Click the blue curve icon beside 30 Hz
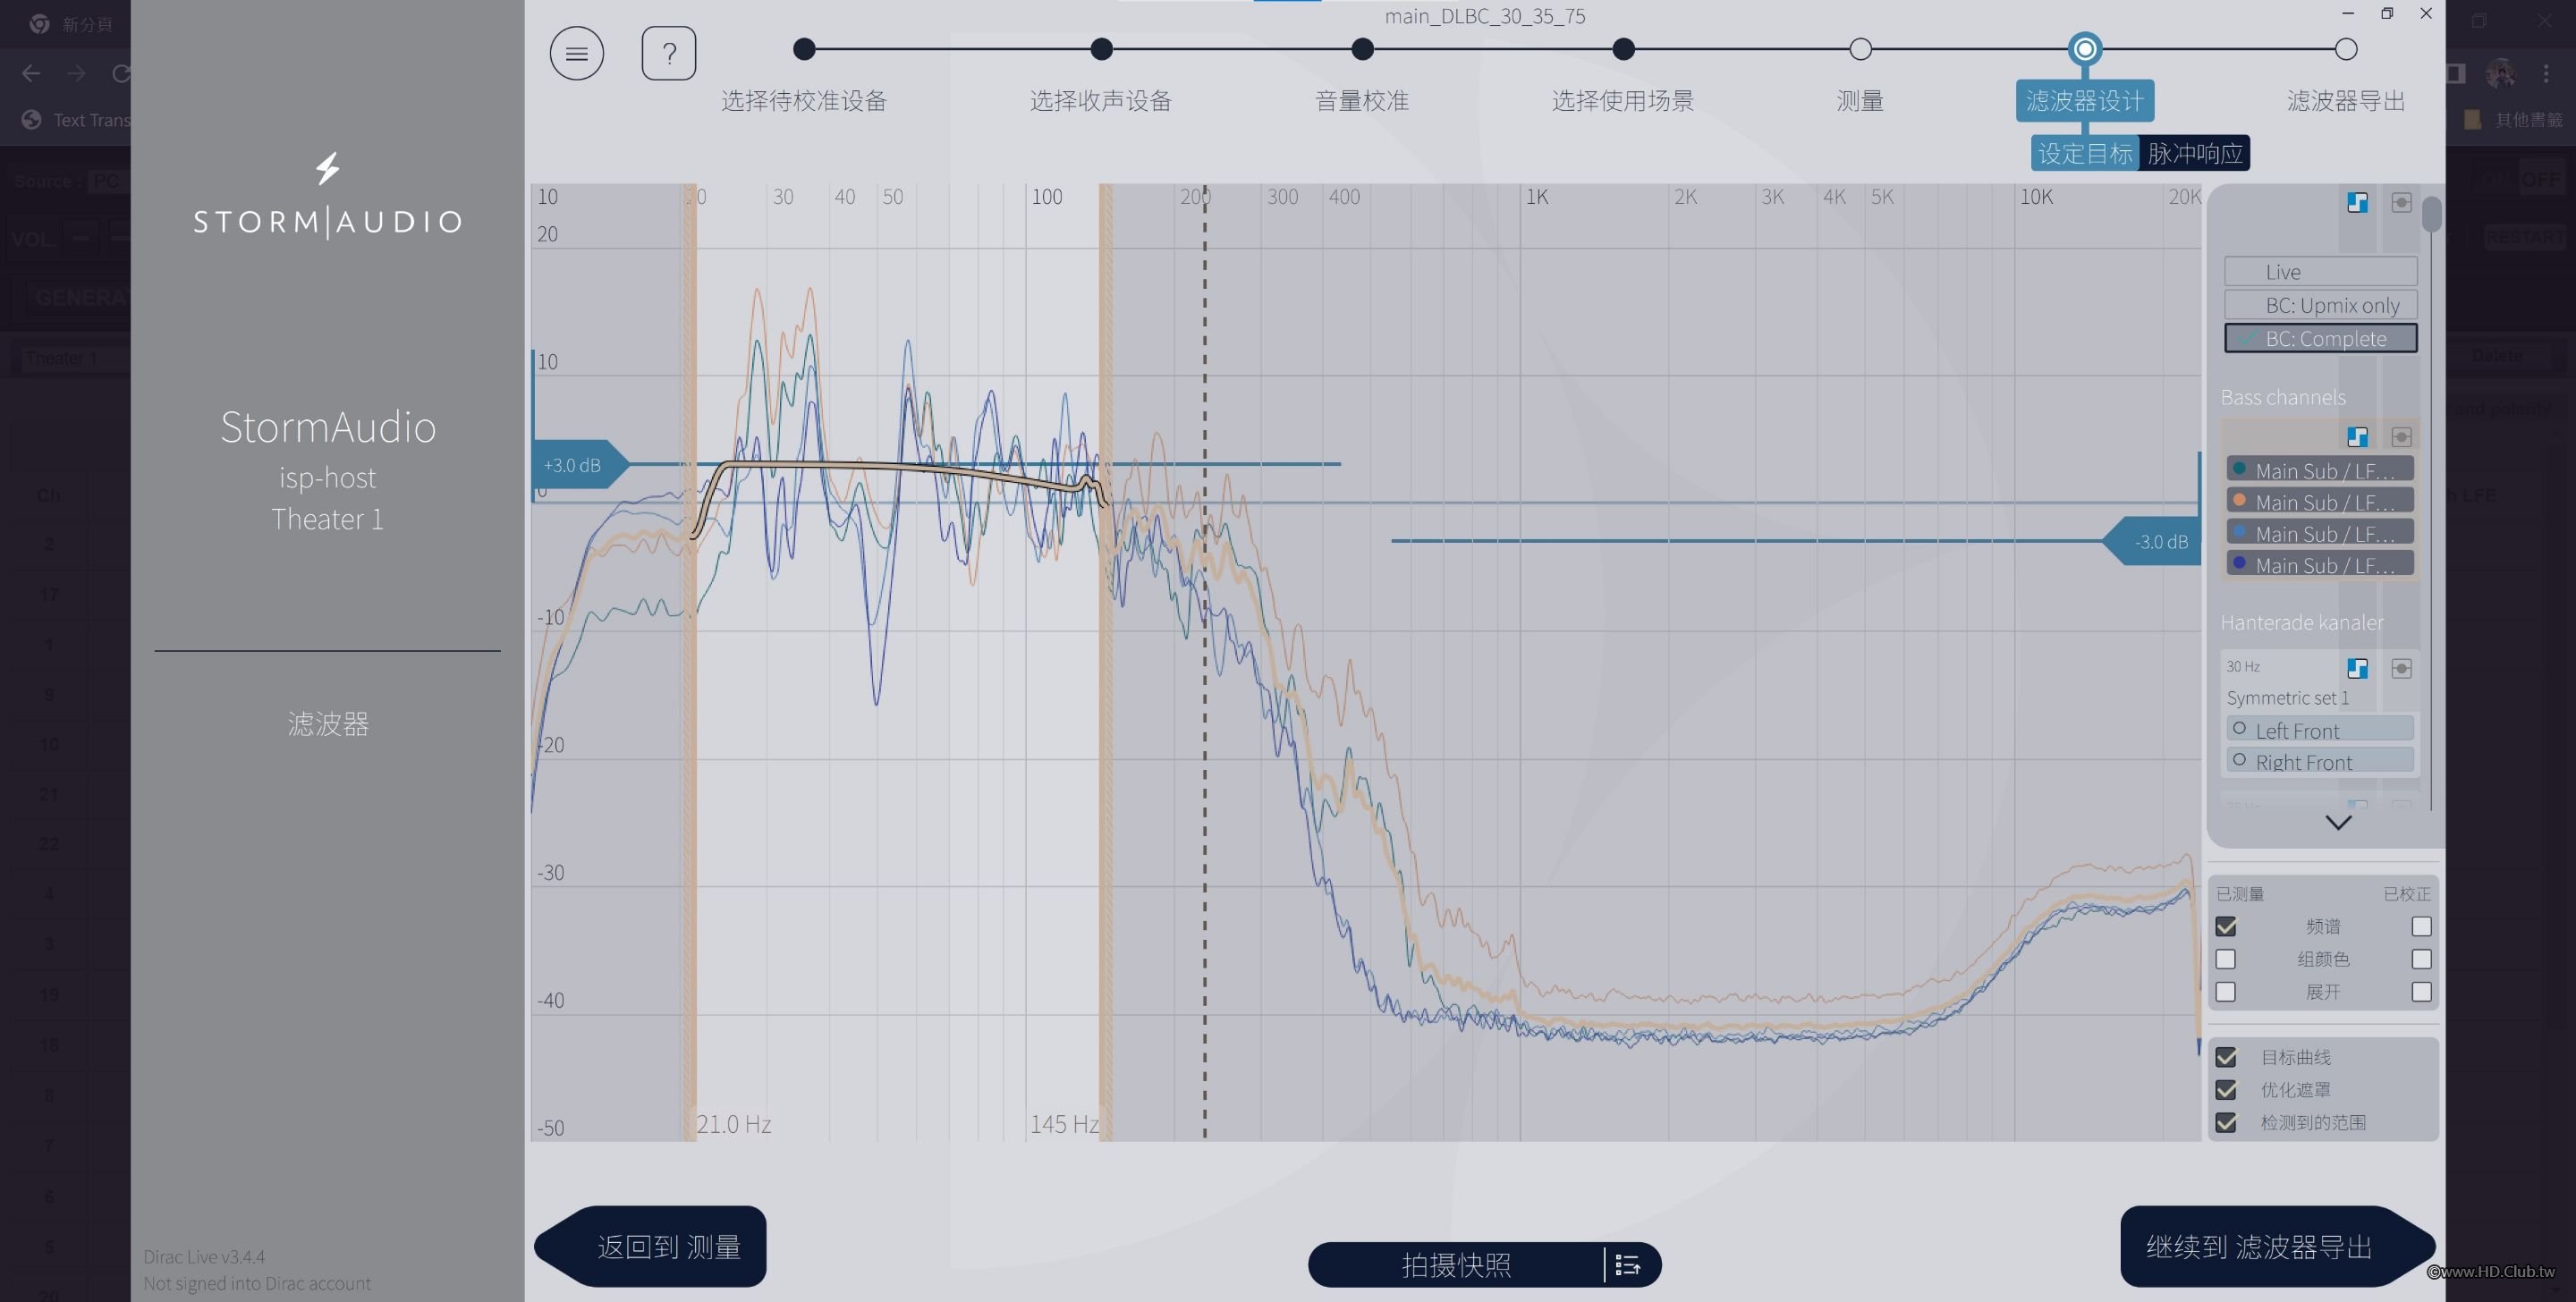 point(2357,668)
